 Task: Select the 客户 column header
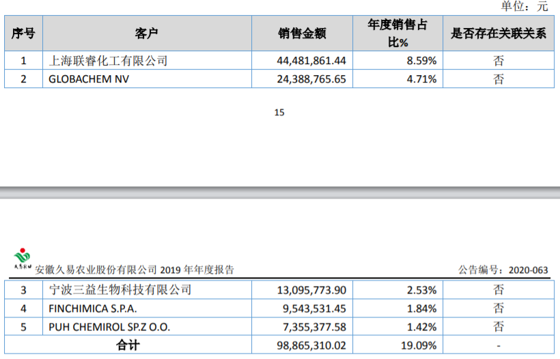[x=147, y=33]
